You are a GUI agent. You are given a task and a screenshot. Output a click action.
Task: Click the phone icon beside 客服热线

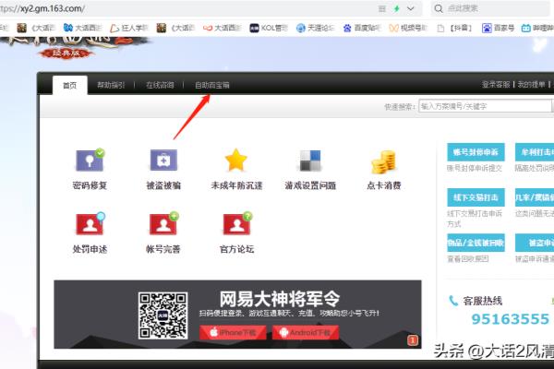coord(453,301)
